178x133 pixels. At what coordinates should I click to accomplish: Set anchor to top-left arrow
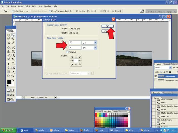(x=72, y=57)
